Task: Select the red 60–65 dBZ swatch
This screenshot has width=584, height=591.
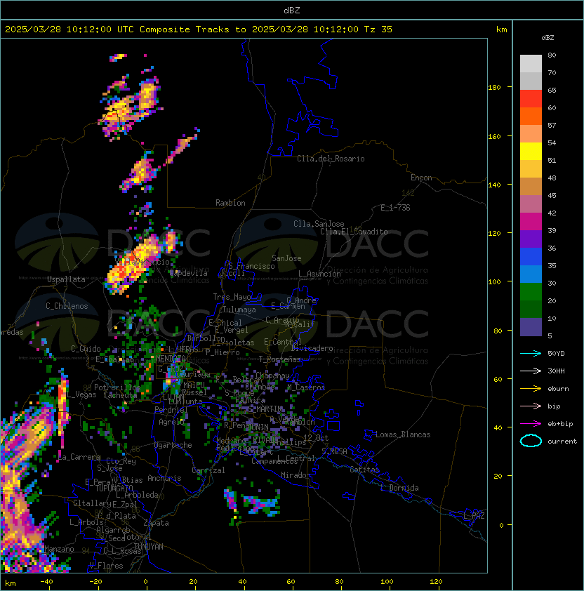Action: pyautogui.click(x=531, y=99)
